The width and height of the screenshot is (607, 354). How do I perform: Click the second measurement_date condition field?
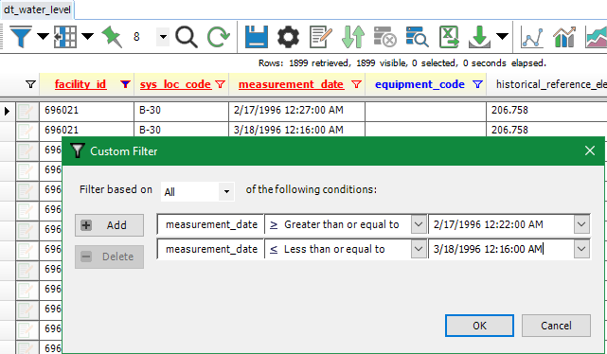tap(210, 249)
